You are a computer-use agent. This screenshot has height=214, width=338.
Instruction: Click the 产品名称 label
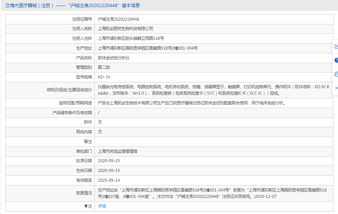84,58
